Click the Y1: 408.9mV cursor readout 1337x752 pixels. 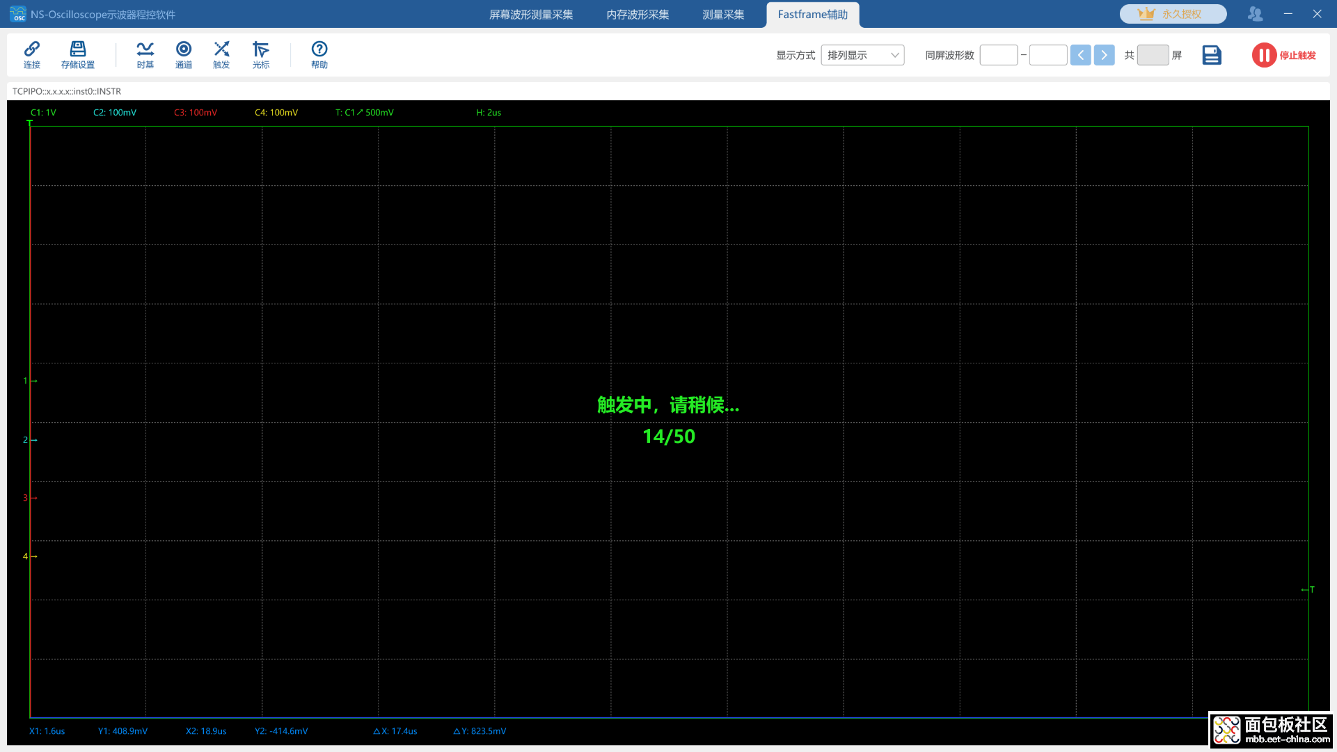[x=122, y=731]
